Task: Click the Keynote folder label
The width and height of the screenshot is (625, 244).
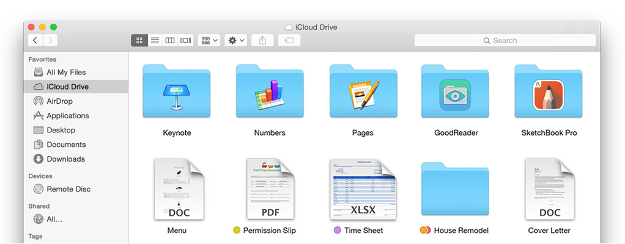Action: click(x=177, y=133)
